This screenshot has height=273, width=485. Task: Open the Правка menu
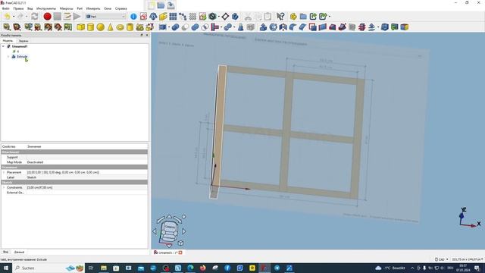(x=18, y=8)
